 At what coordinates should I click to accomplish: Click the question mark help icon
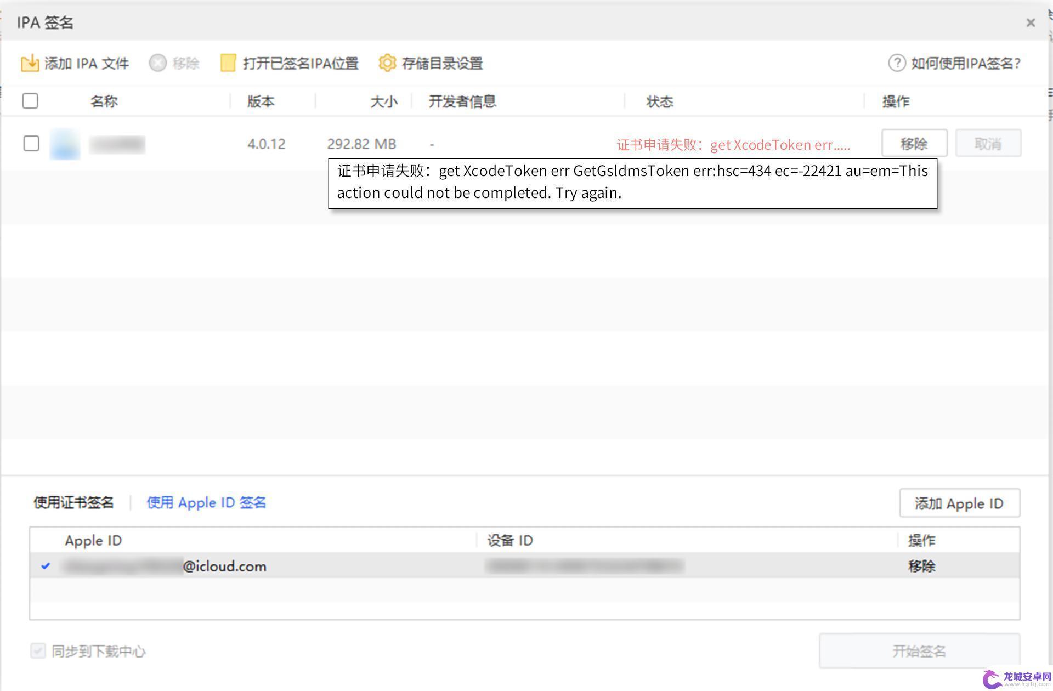click(897, 63)
